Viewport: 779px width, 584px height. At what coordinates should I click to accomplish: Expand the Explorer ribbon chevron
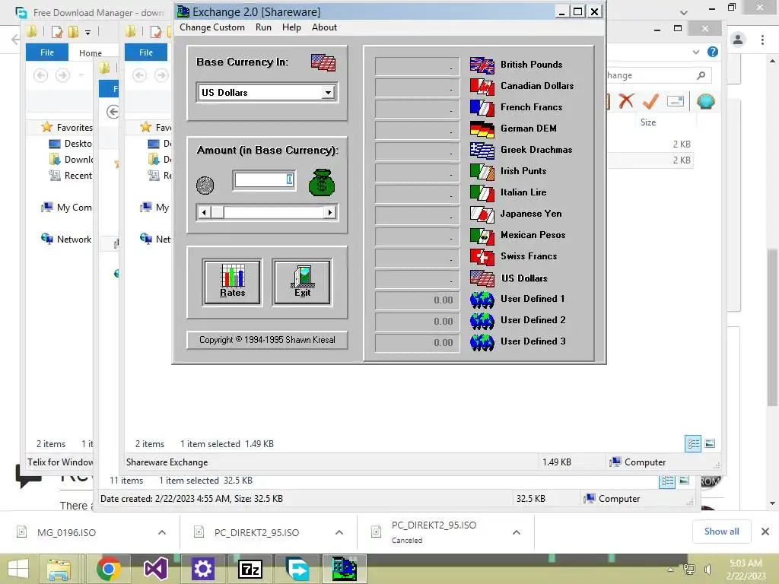(x=696, y=52)
